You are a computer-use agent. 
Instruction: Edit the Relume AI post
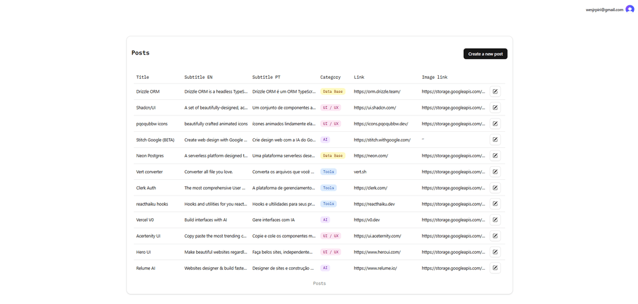(x=495, y=268)
